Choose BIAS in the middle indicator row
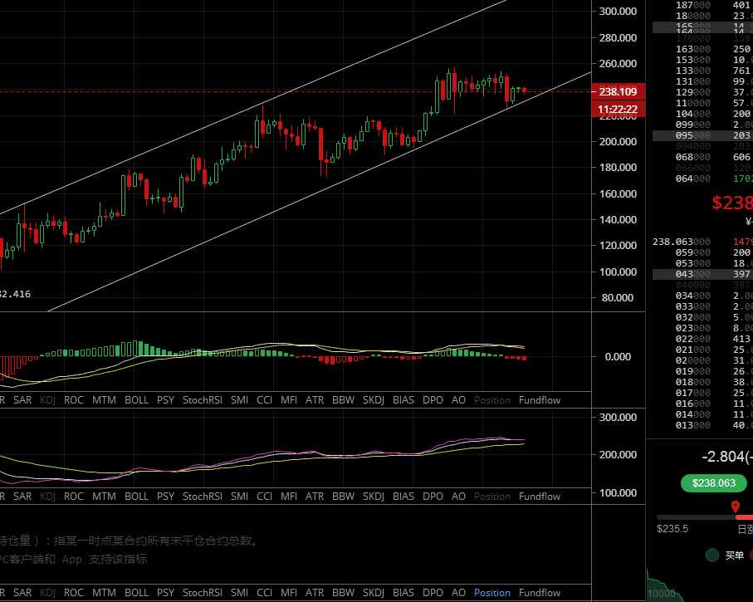This screenshot has height=602, width=753. pos(403,497)
